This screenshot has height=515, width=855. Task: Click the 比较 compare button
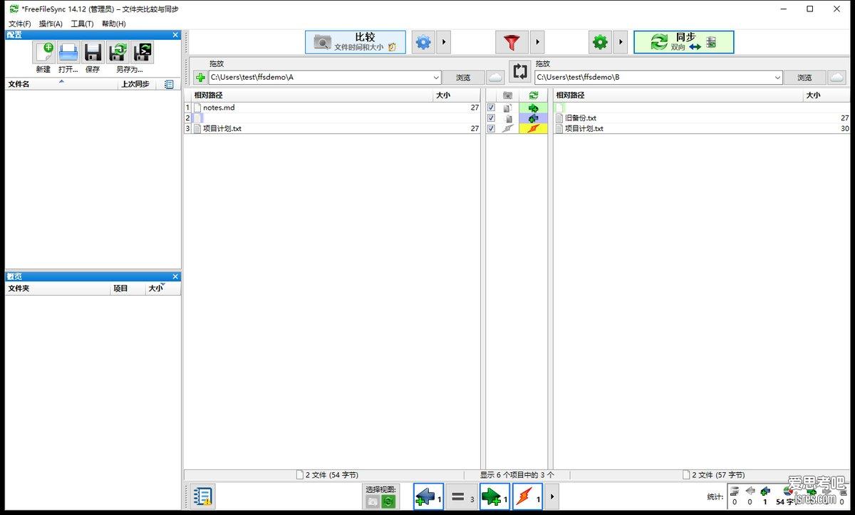356,42
